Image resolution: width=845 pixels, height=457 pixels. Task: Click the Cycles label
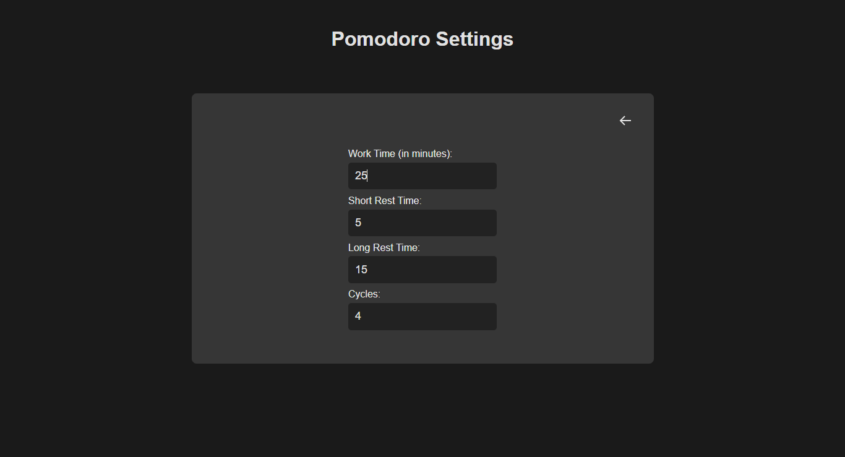point(364,294)
